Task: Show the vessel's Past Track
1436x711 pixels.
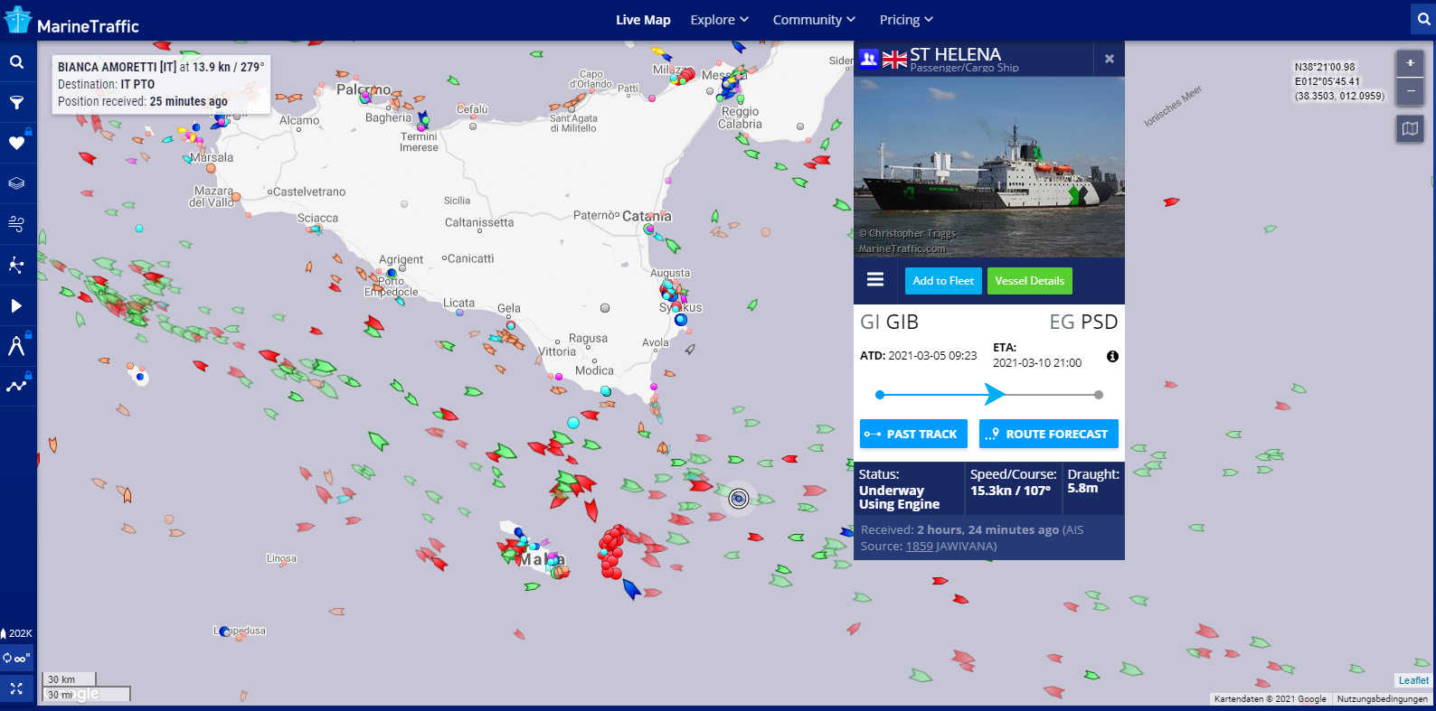Action: pos(913,434)
